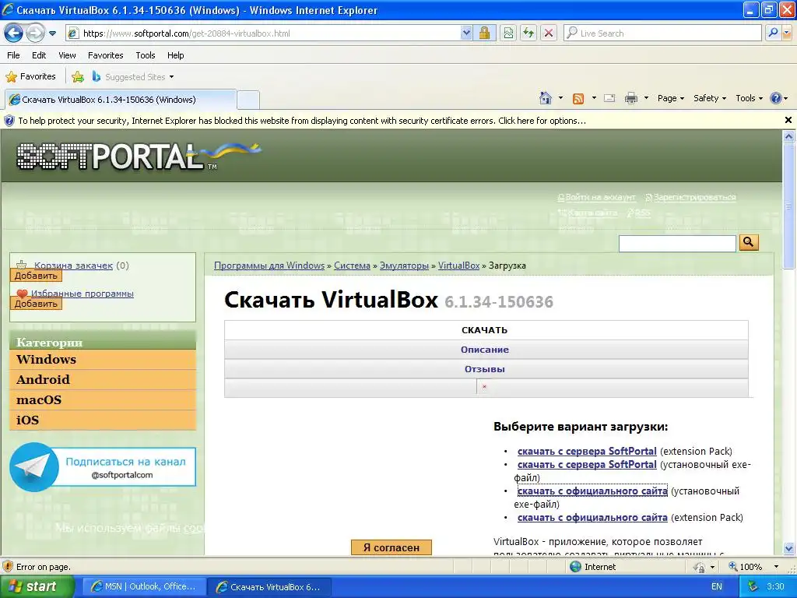Open Корзина закачек link

point(73,266)
